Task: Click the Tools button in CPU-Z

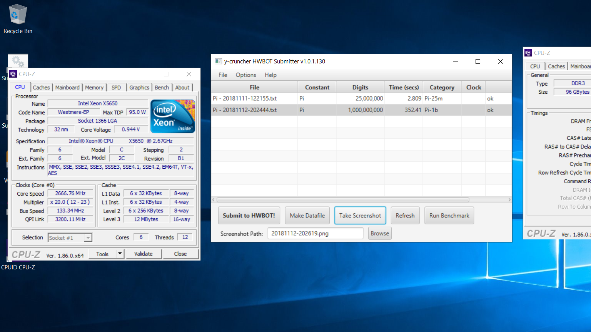Action: (x=102, y=254)
